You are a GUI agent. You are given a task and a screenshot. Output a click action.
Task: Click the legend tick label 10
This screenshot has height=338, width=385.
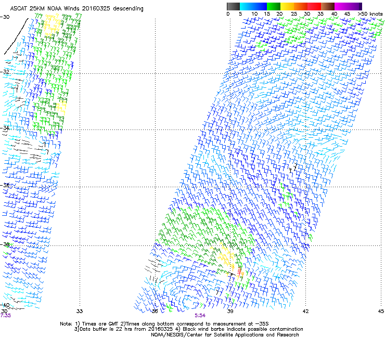(x=254, y=14)
